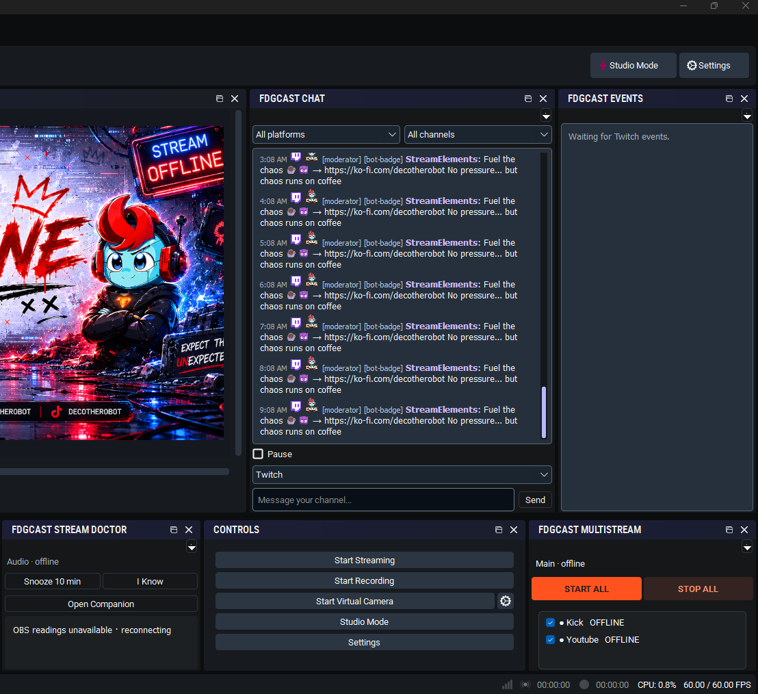Click the STOP ALL button
This screenshot has width=758, height=694.
[x=698, y=589]
